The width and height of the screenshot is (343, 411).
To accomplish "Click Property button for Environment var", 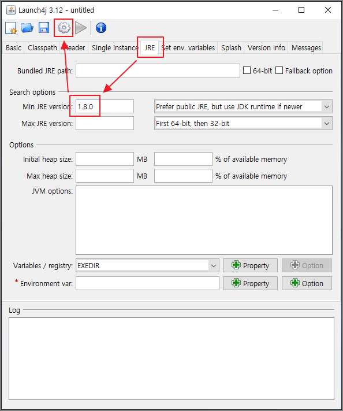I will (x=250, y=283).
